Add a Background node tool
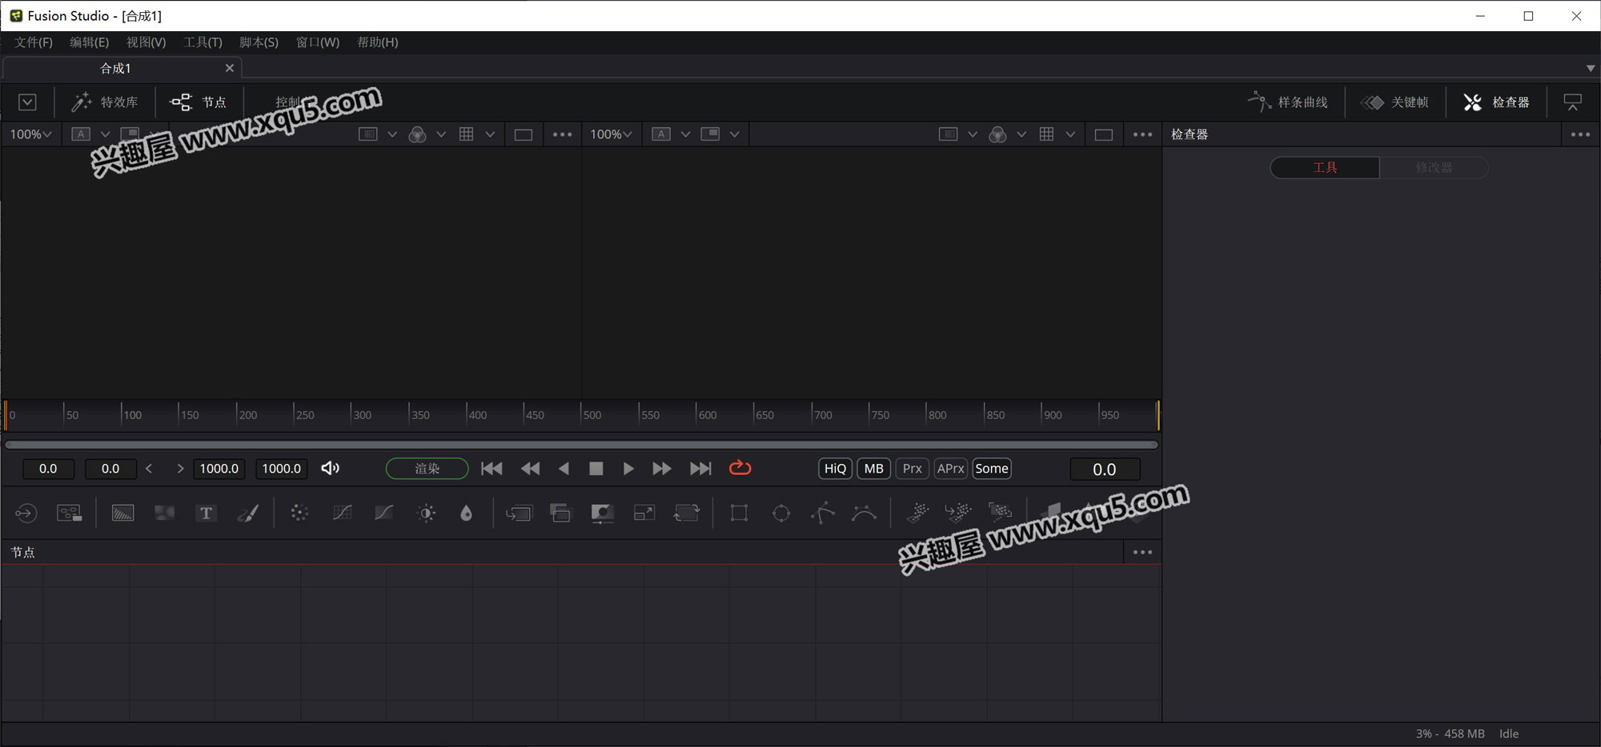Image resolution: width=1601 pixels, height=747 pixels. point(122,513)
